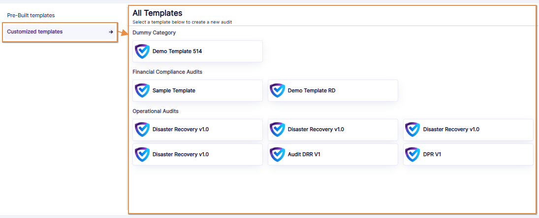Choose the Sample Template title text
Screen dimensions: 539x218
tap(174, 90)
